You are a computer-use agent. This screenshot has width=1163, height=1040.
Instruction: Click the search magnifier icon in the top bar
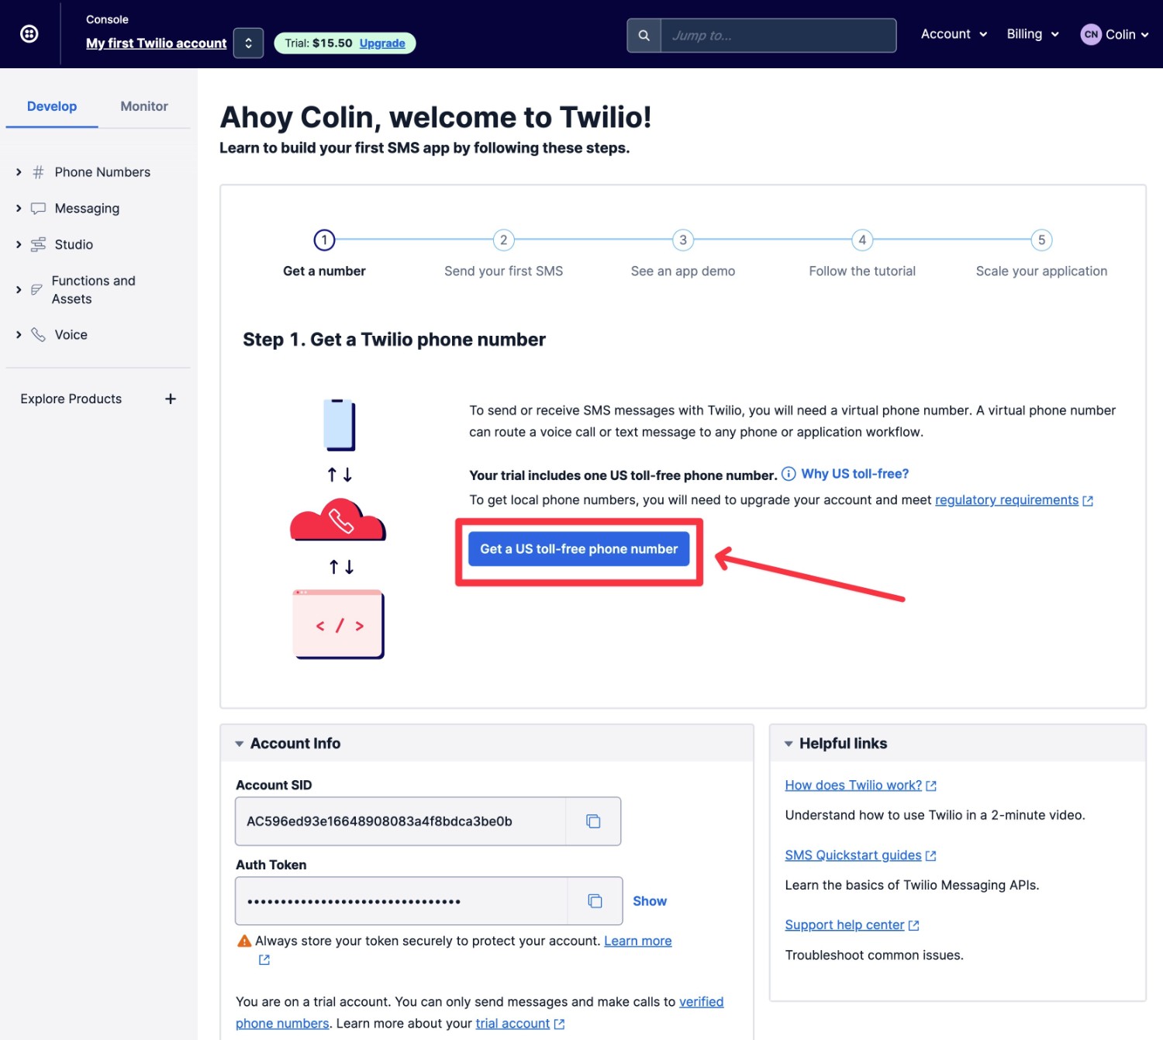click(644, 35)
